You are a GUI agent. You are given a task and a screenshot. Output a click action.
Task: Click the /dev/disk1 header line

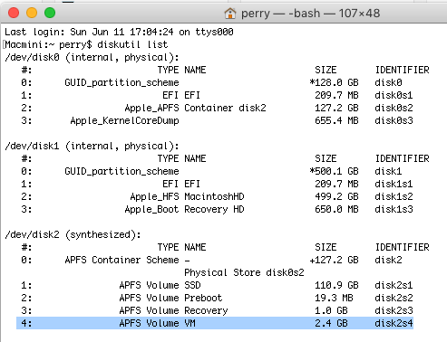92,146
